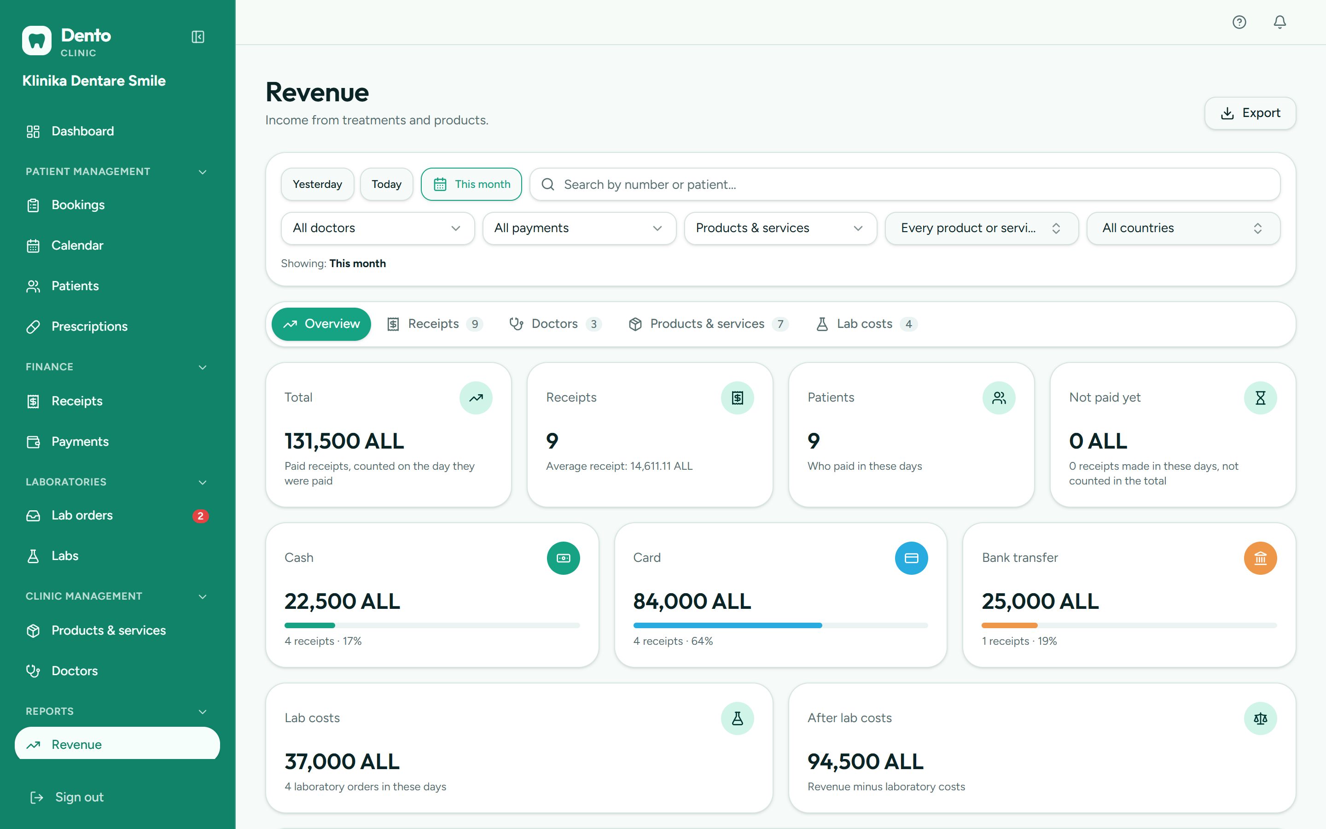This screenshot has width=1326, height=829.
Task: Open the All doctors dropdown
Action: (x=378, y=228)
